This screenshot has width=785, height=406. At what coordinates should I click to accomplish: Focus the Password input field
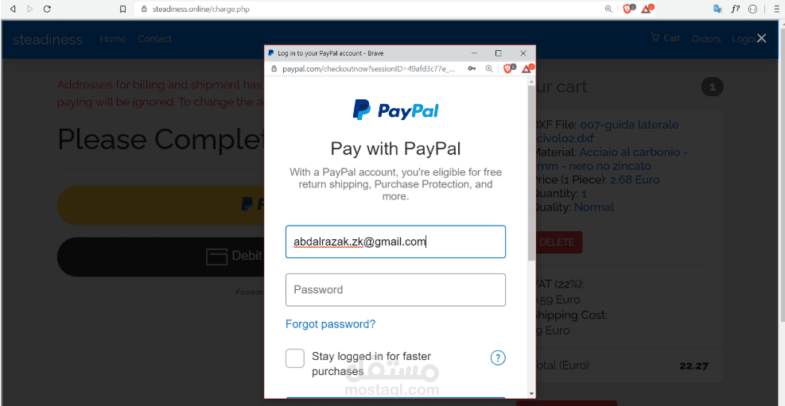[x=395, y=290]
